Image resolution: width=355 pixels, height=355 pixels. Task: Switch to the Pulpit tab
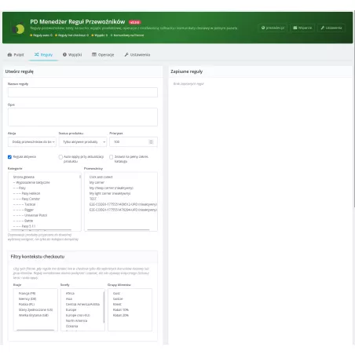[x=16, y=55]
